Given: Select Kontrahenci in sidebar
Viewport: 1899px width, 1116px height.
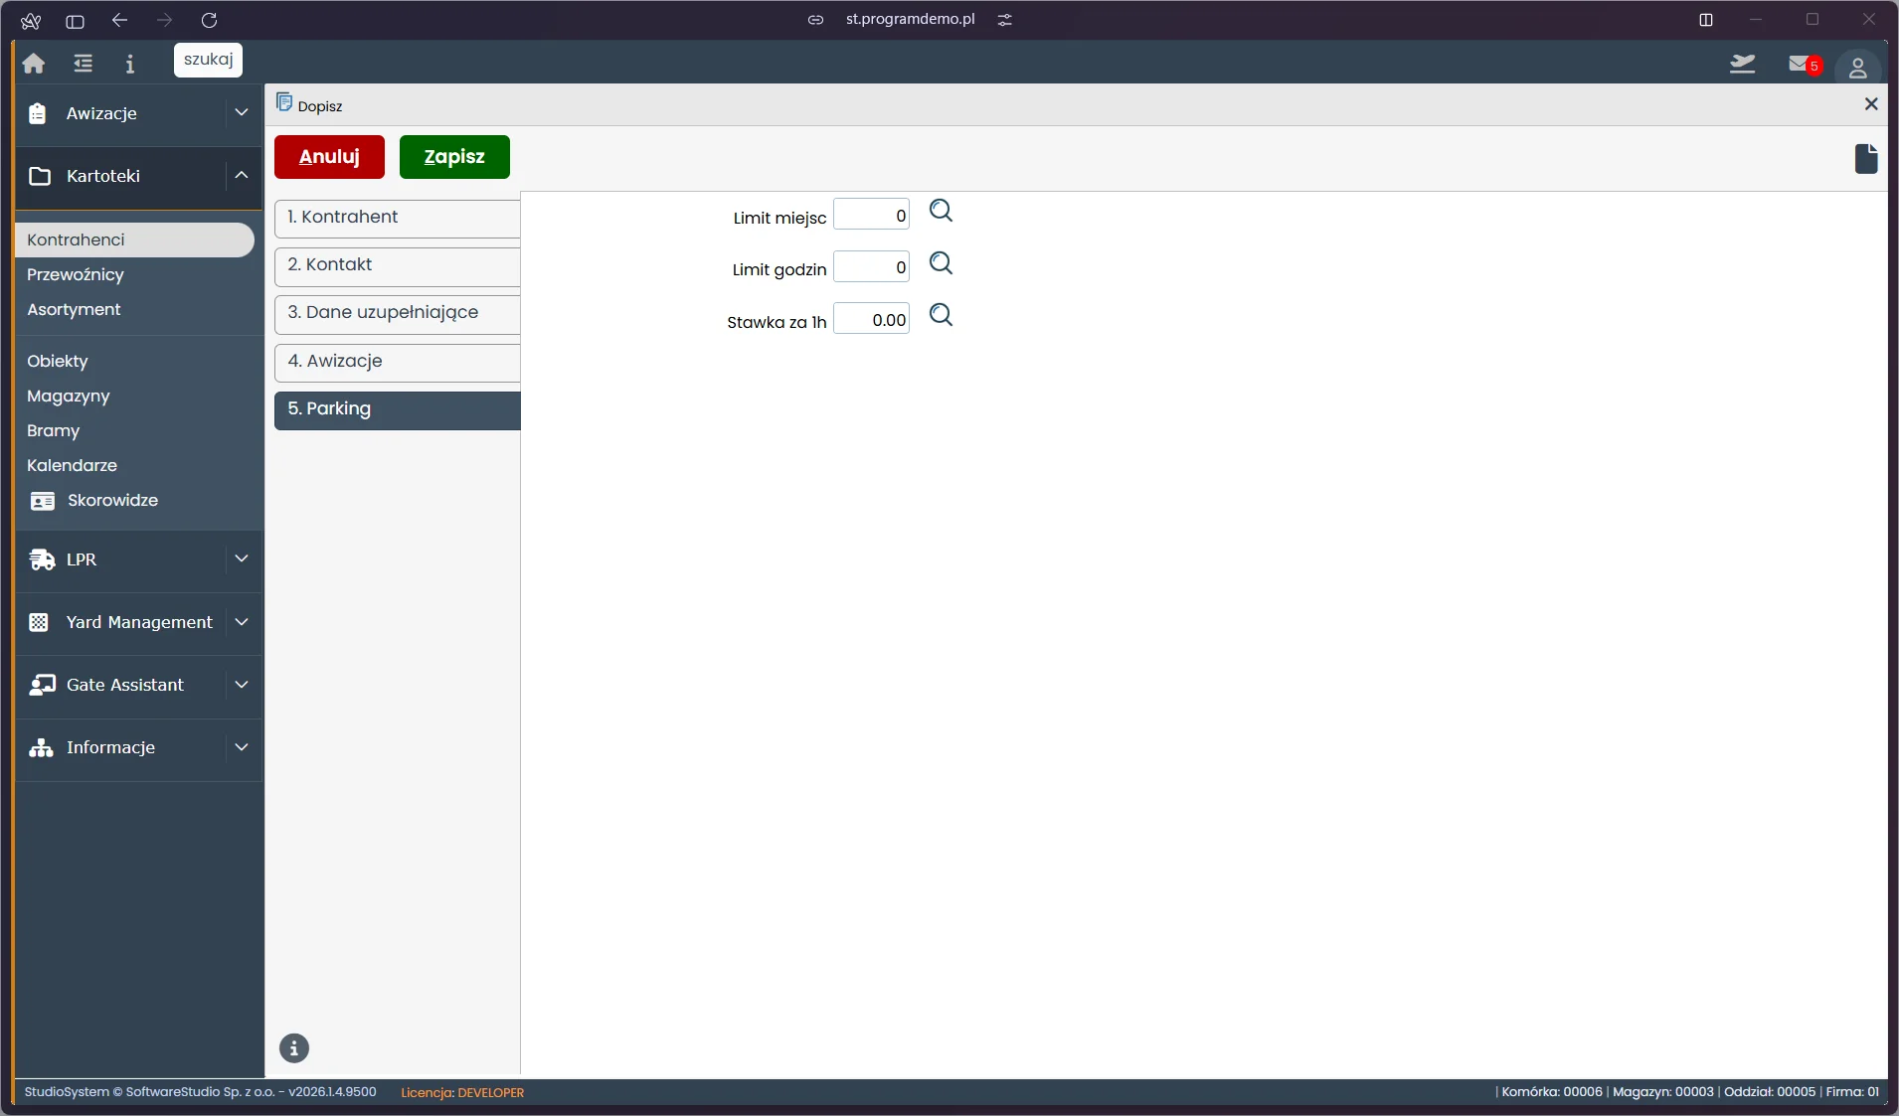Looking at the screenshot, I should [135, 239].
